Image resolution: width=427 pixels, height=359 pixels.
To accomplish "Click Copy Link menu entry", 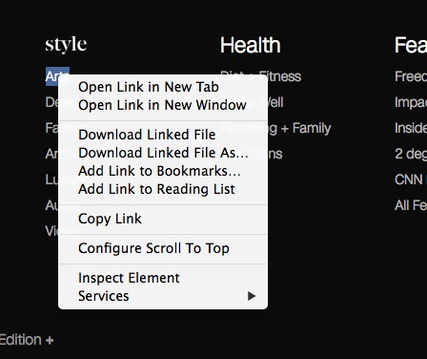I will click(x=163, y=219).
